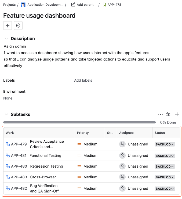Viewport: 182px width, 199px height.
Task: Click the subtasks progress bar
Action: pyautogui.click(x=79, y=122)
